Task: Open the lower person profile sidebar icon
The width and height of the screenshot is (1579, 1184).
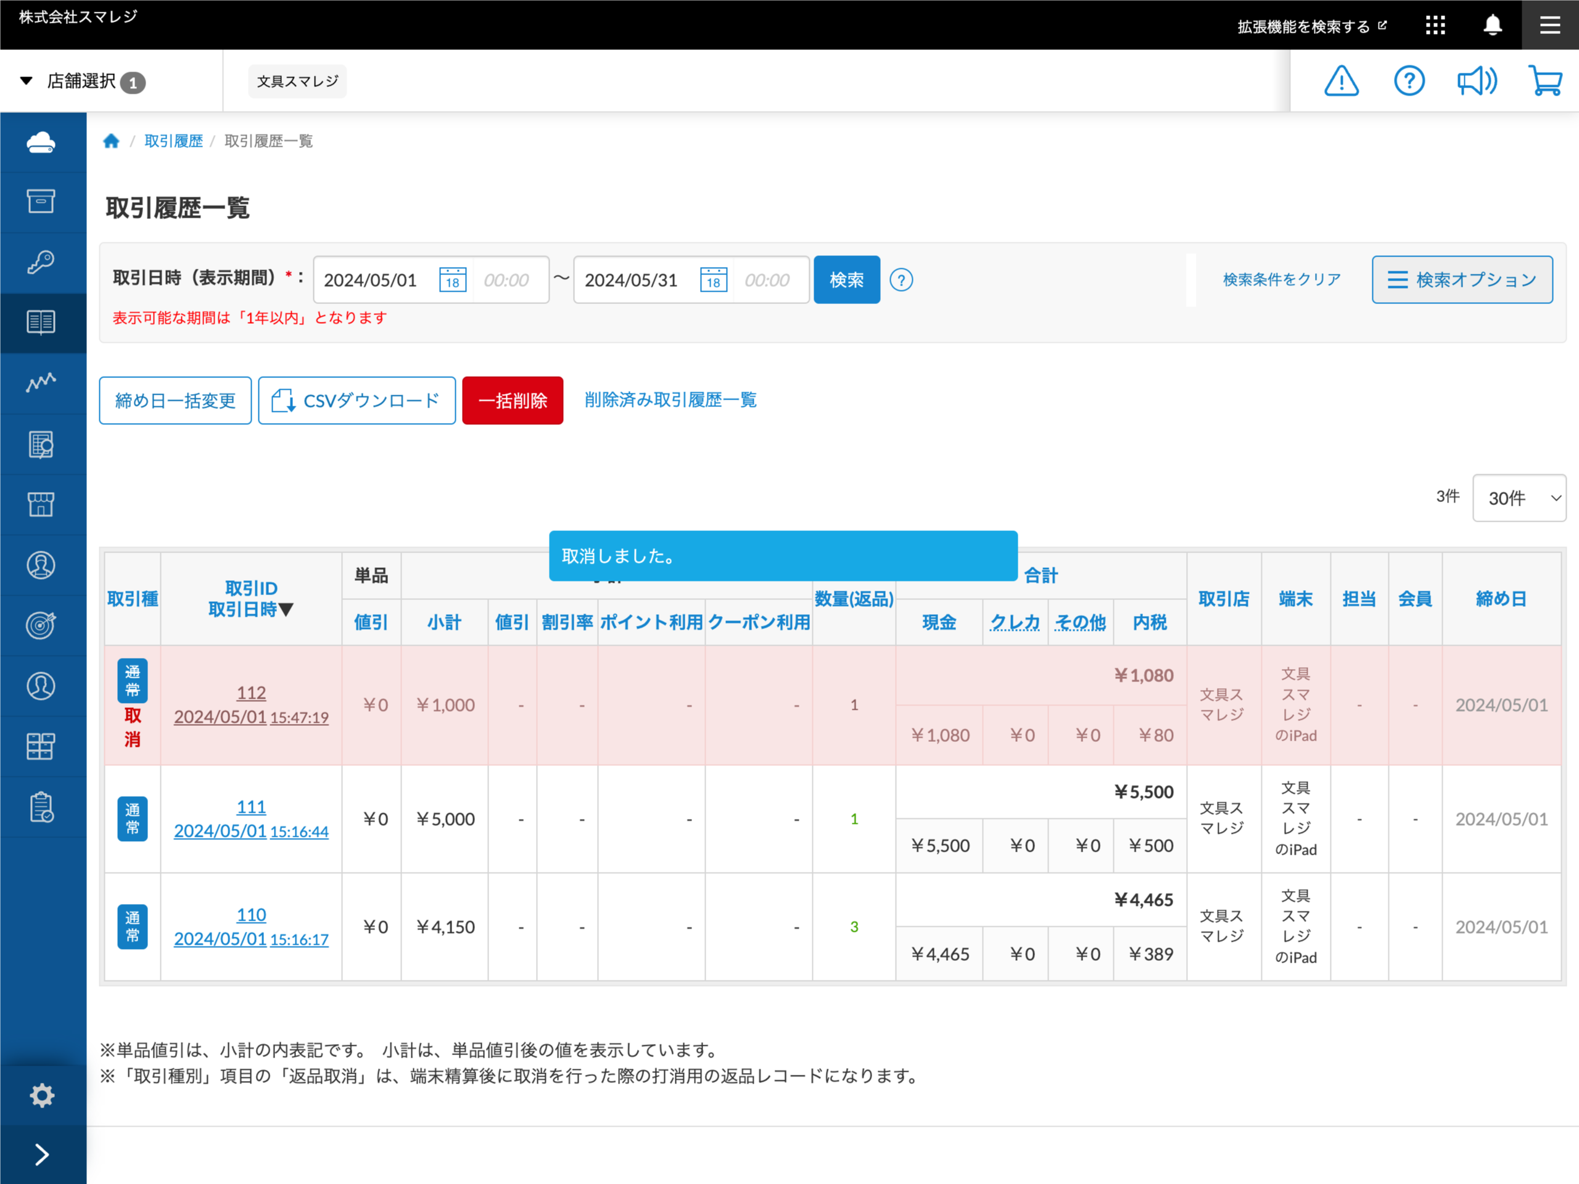Action: tap(41, 686)
